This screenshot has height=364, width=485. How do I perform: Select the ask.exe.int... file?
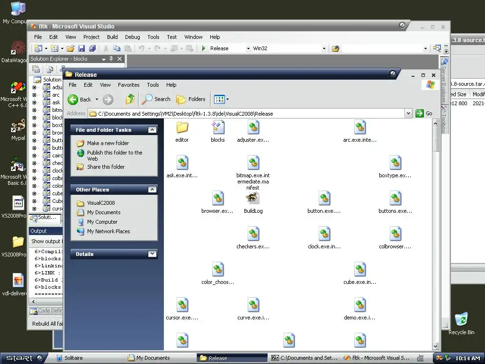(x=182, y=167)
